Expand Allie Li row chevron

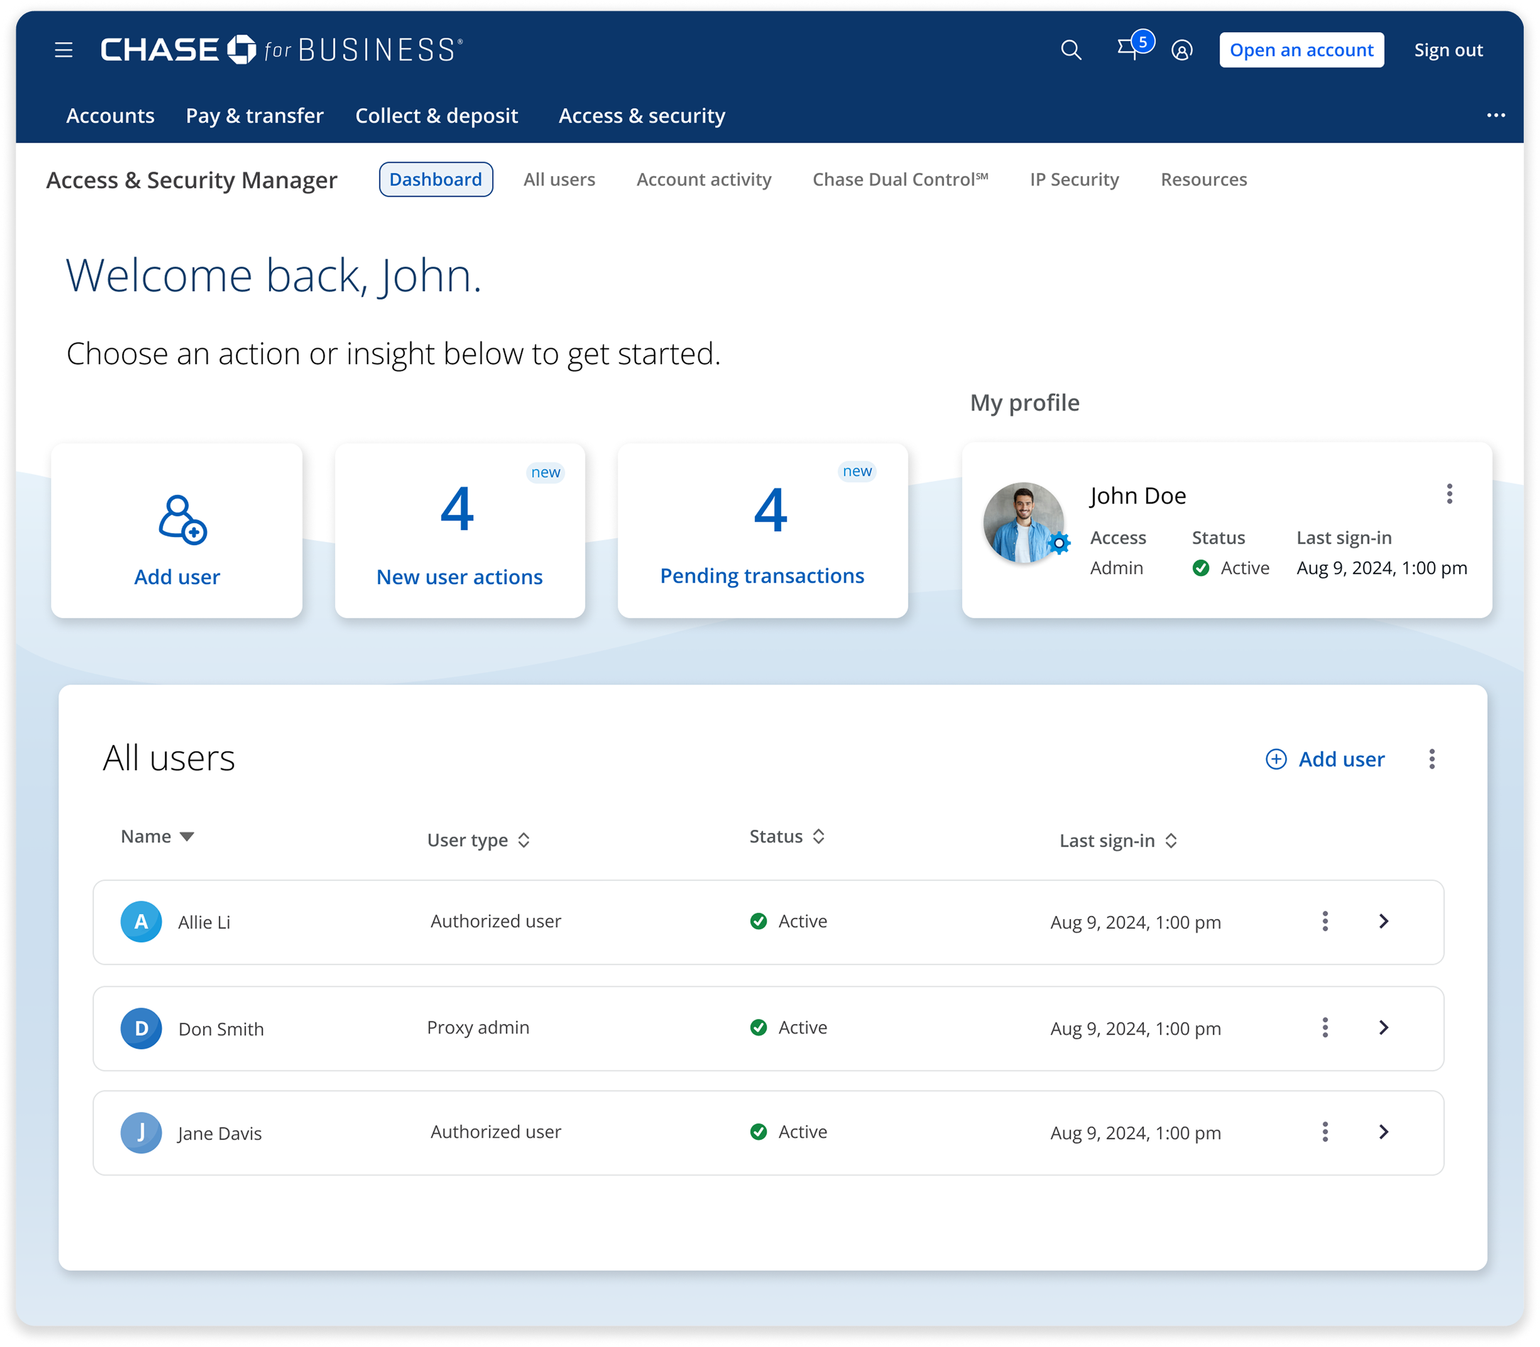[x=1384, y=921]
